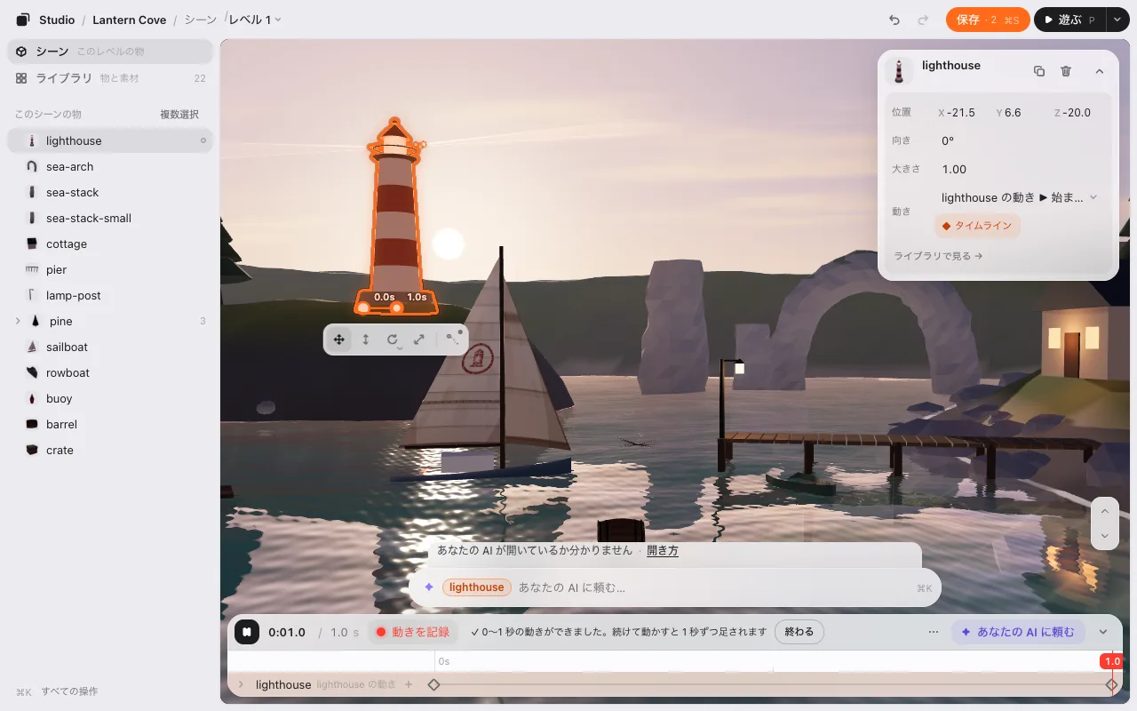Open the timeline more options menu

click(934, 632)
